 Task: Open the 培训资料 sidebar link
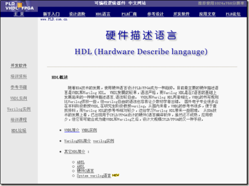pyautogui.click(x=19, y=76)
